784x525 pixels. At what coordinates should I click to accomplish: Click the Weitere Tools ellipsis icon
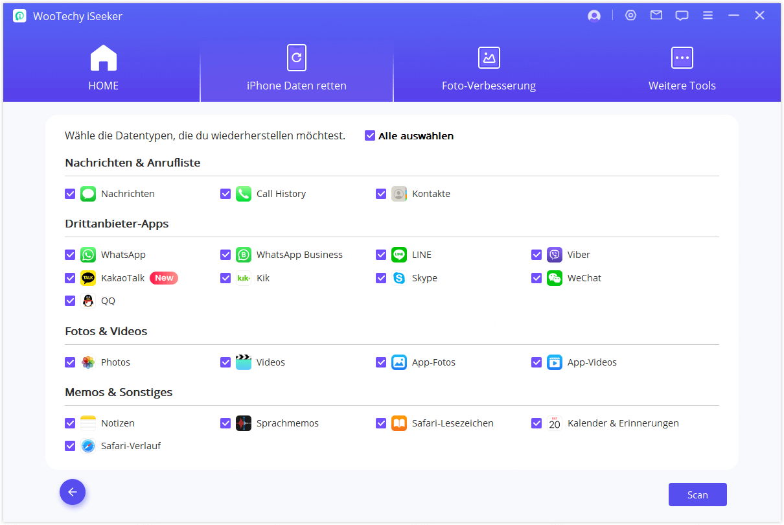pyautogui.click(x=682, y=58)
